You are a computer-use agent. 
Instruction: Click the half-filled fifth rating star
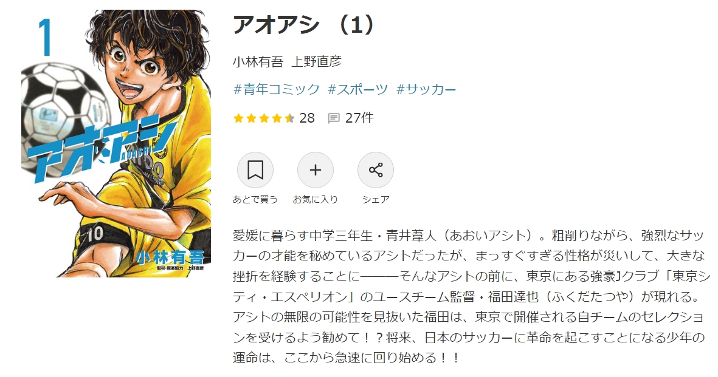pos(289,118)
